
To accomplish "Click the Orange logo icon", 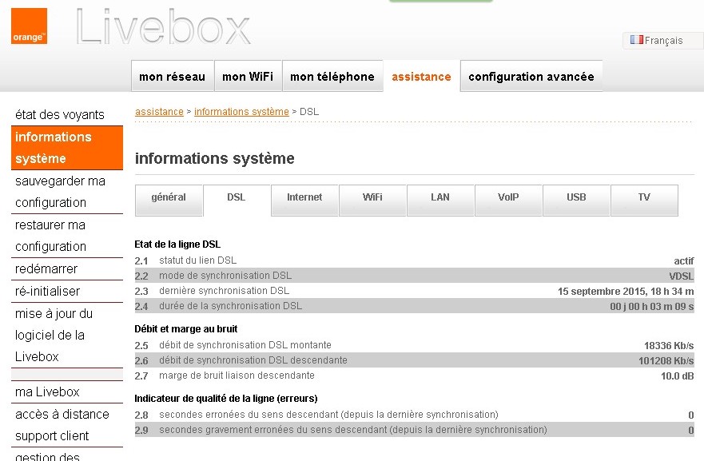I will point(29,26).
